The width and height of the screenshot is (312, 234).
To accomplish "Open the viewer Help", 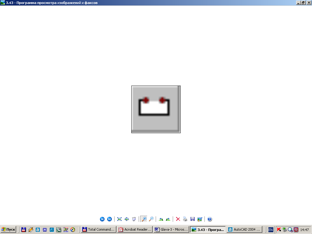I will point(210,219).
